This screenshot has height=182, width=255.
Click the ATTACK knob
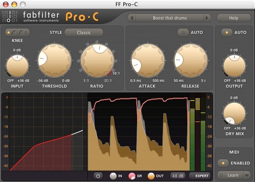pos(148,60)
